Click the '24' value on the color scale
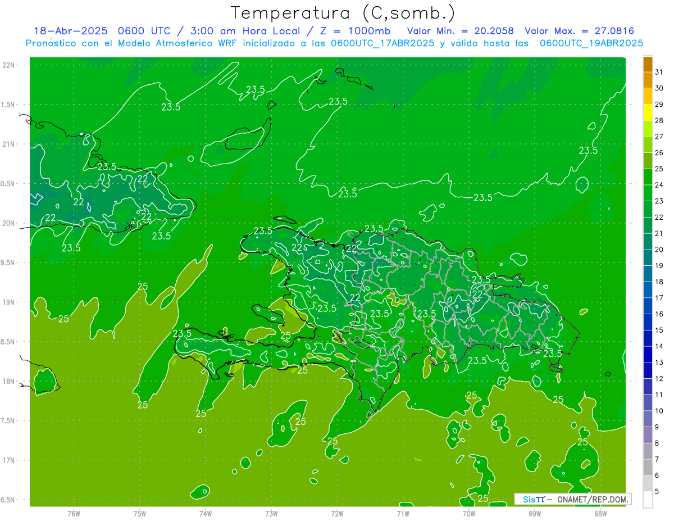The height and width of the screenshot is (521, 674). tap(659, 185)
